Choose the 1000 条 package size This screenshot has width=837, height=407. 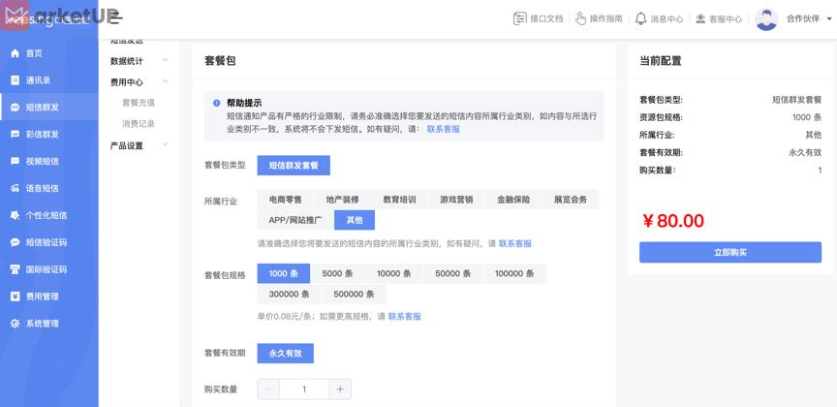coord(284,273)
